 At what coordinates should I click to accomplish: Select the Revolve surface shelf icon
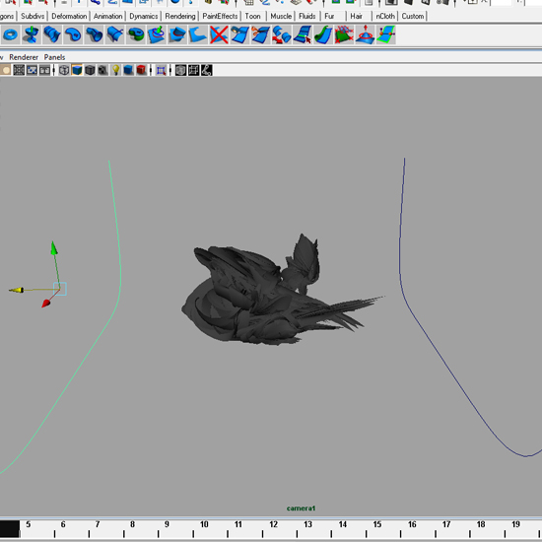32,34
